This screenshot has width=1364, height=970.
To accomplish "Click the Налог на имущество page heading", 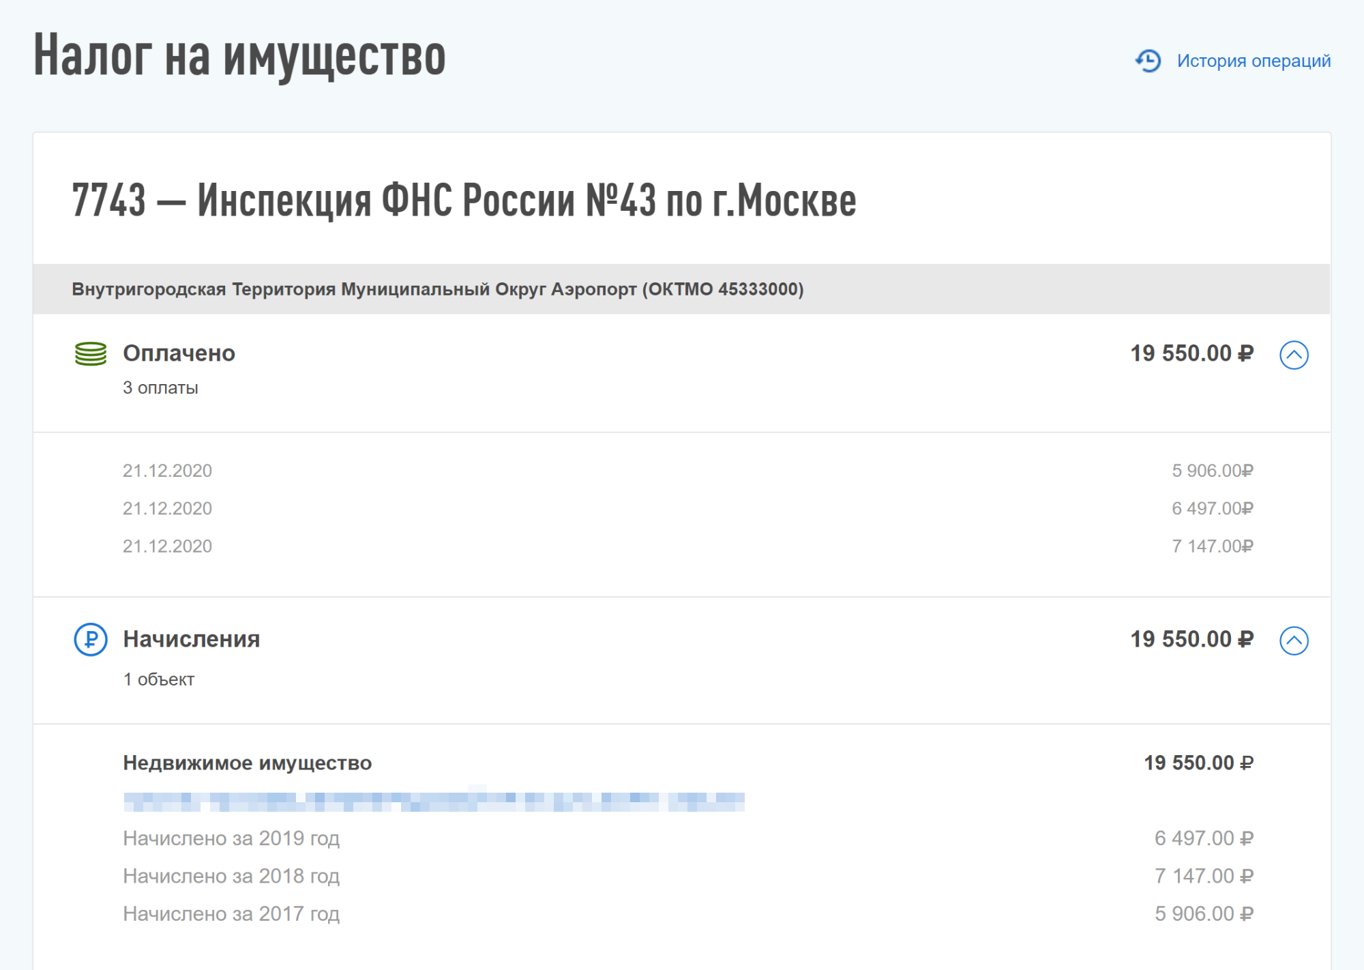I will coord(239,57).
